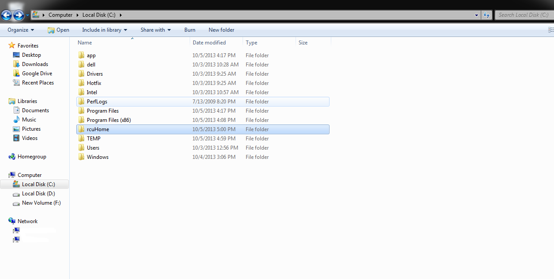The image size is (554, 279).
Task: Expand the Include in library dropdown
Action: [104, 29]
